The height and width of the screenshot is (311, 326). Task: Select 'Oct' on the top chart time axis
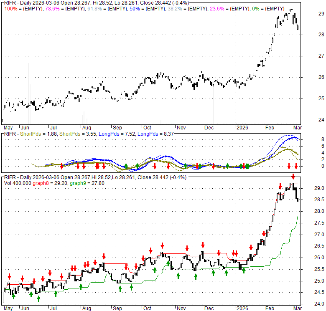pos(147,128)
